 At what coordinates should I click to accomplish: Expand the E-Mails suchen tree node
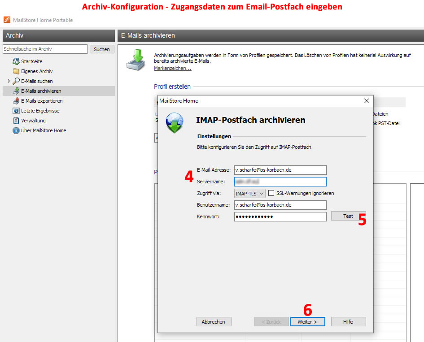tap(9, 81)
